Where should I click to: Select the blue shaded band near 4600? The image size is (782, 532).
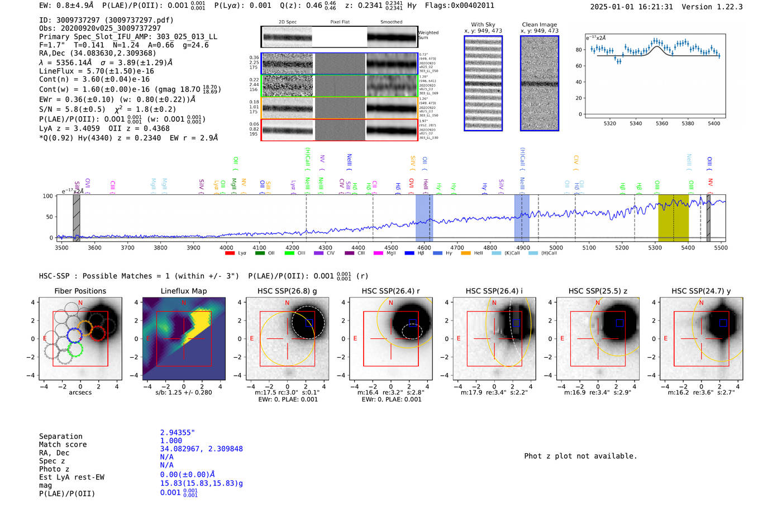pos(424,218)
